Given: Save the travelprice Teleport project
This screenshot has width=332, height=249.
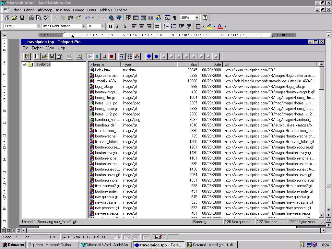Looking at the screenshot, I should 52,56.
